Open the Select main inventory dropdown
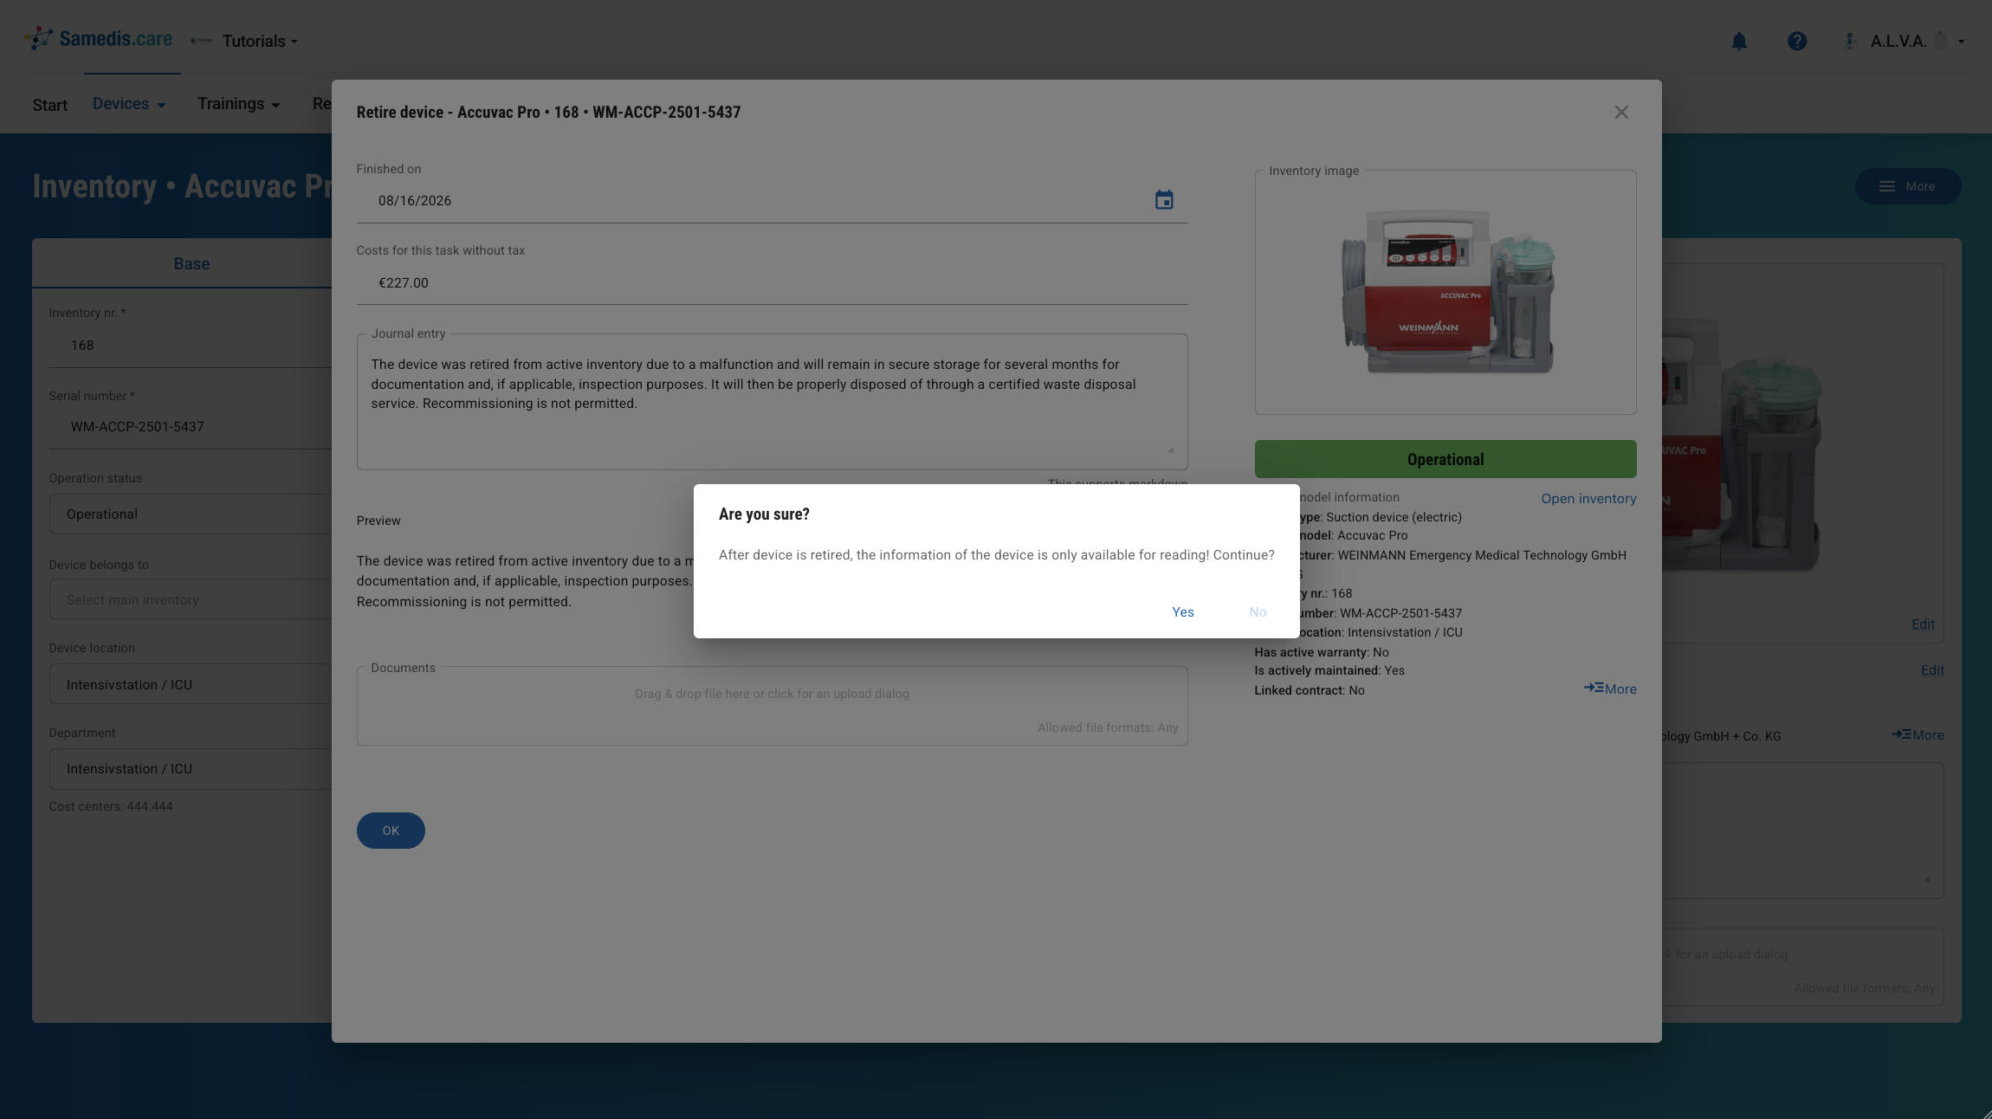The height and width of the screenshot is (1119, 1992). point(191,599)
